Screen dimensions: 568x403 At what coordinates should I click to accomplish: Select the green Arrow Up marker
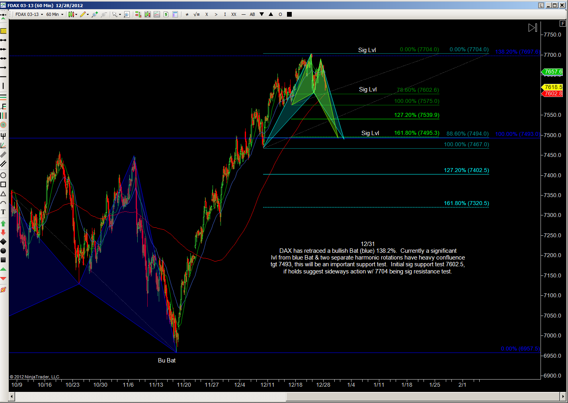coord(3,223)
